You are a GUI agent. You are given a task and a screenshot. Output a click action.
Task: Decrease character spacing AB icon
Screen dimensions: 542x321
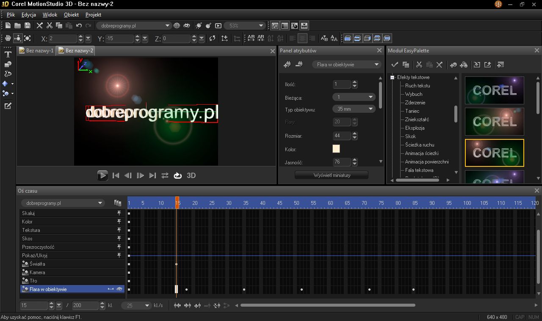point(261,38)
